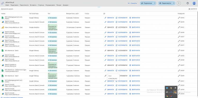This screenshot has height=98, width=198.
Task: Click the Looker Studio logo icon
Action: (3, 3)
